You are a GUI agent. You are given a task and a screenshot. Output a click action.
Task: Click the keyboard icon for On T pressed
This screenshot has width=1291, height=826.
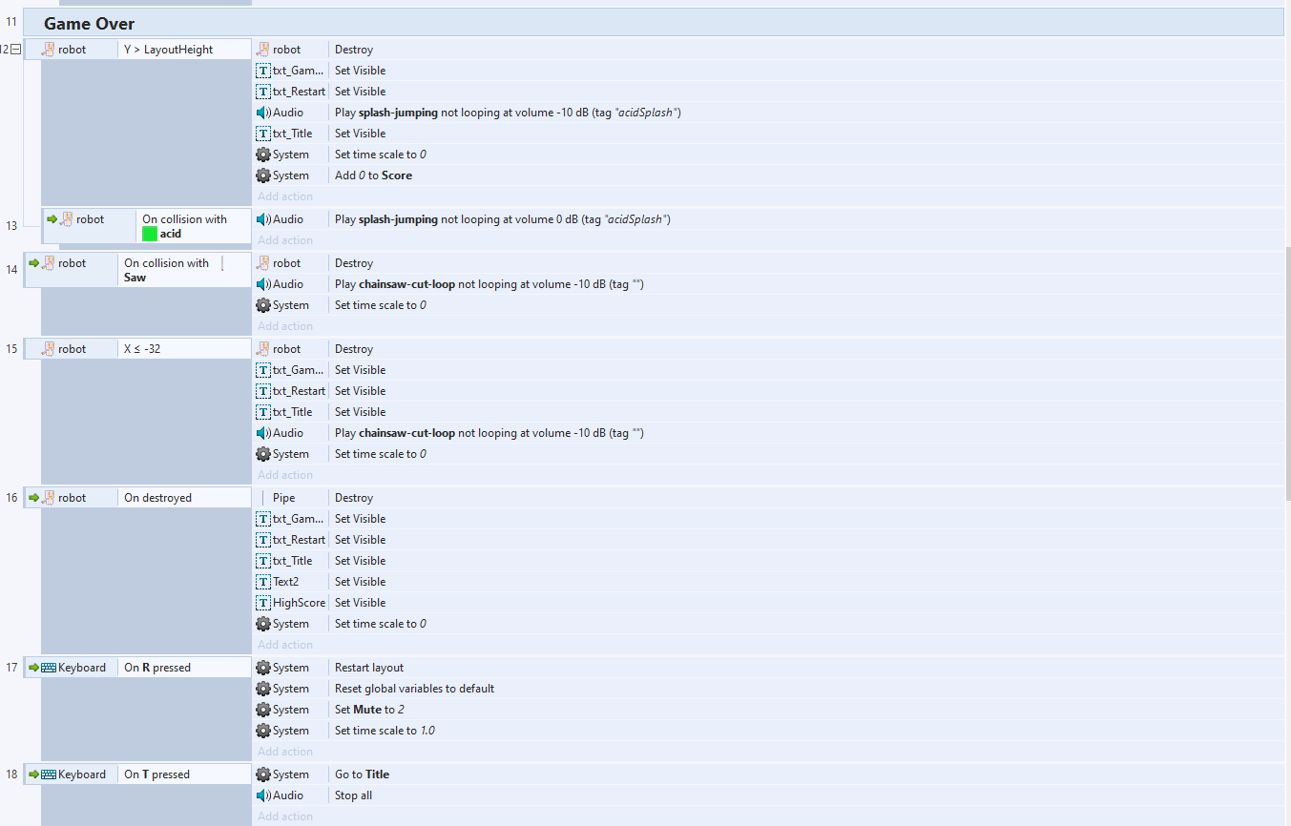[49, 774]
